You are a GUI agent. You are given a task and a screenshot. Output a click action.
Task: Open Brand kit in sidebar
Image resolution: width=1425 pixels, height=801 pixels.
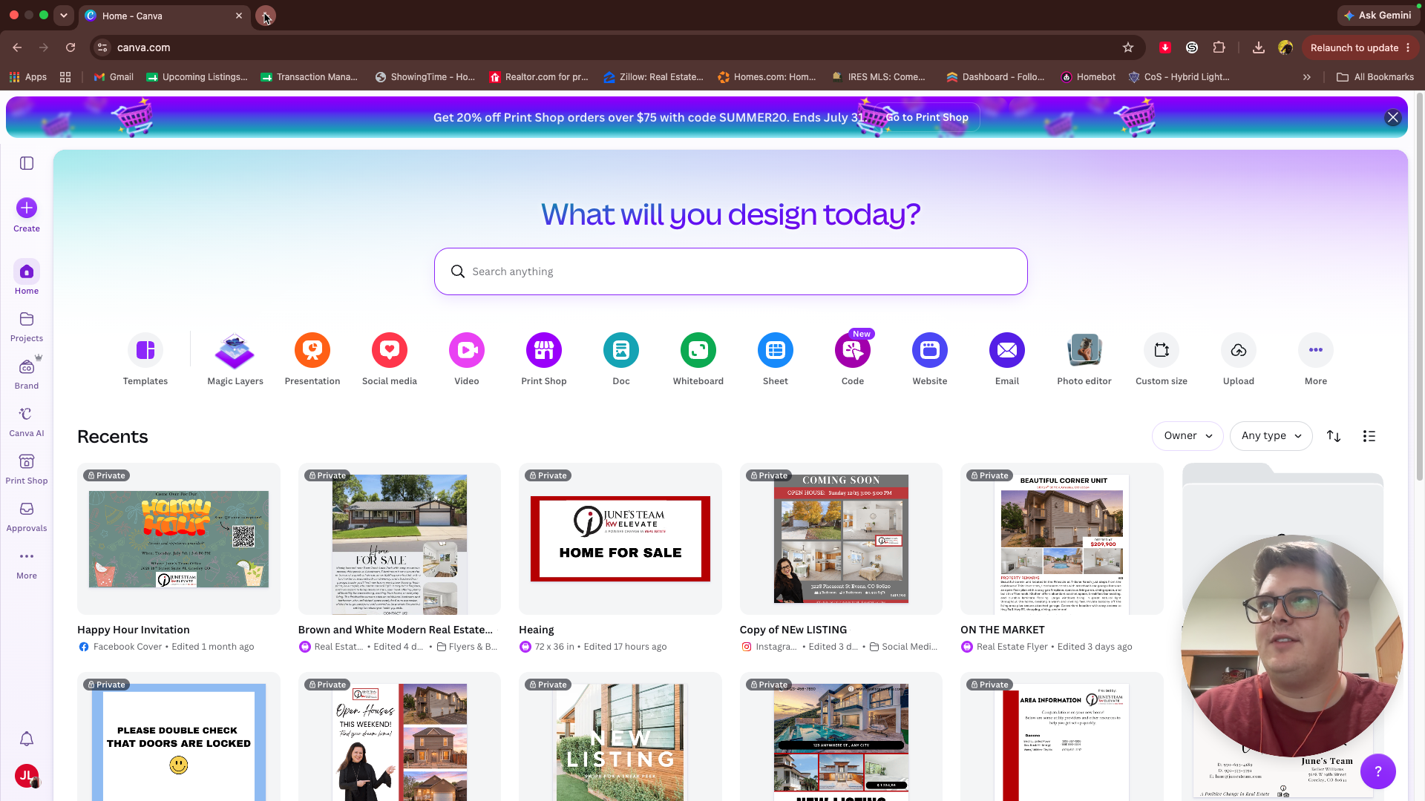27,374
